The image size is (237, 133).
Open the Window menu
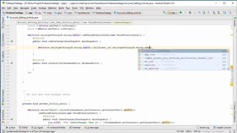pyautogui.click(x=90, y=8)
